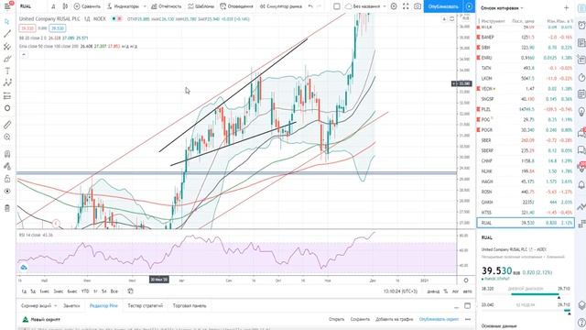Open the Gann and Fibonacci tools
The height and width of the screenshot is (330, 586).
click(7, 47)
